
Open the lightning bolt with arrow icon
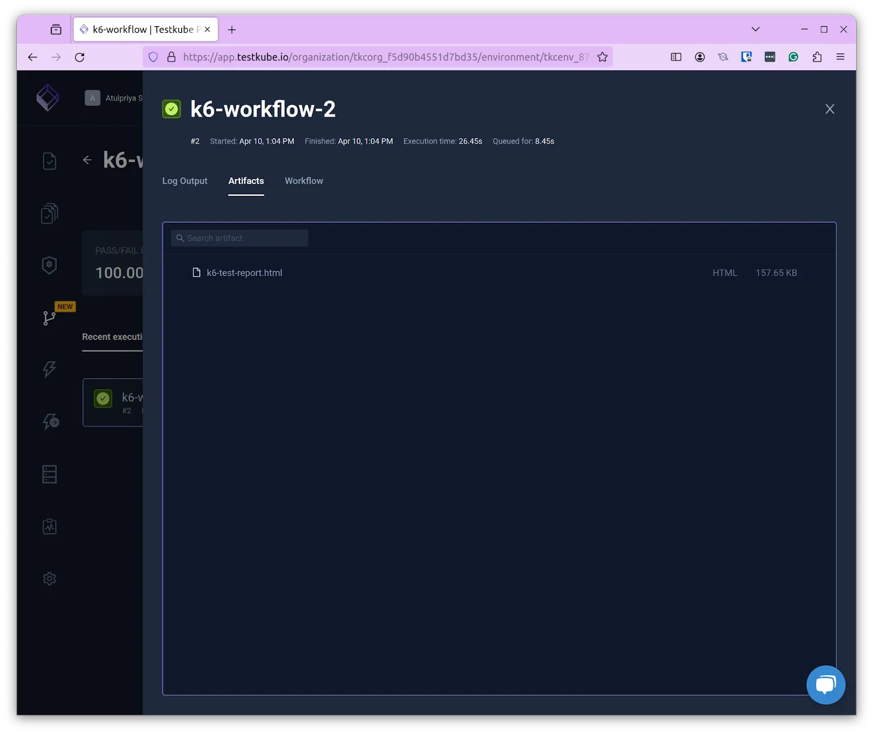[x=51, y=421]
